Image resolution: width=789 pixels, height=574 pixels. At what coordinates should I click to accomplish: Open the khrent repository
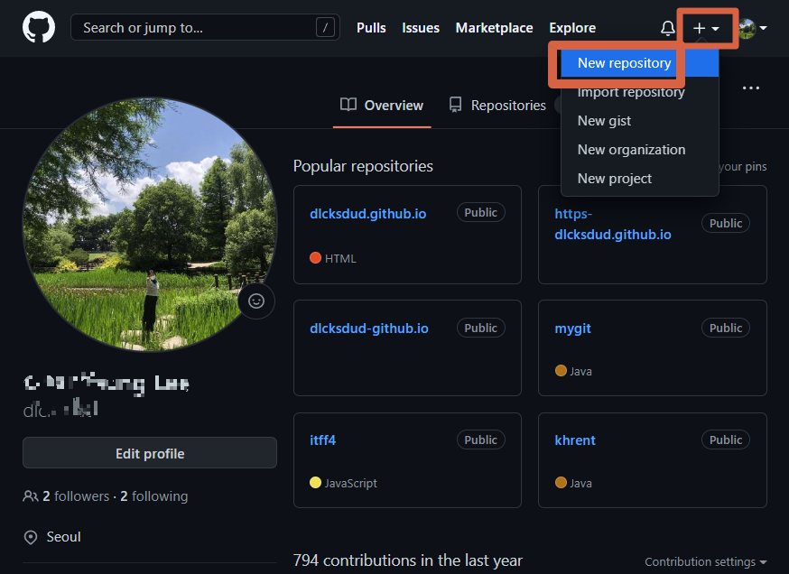[x=575, y=440]
